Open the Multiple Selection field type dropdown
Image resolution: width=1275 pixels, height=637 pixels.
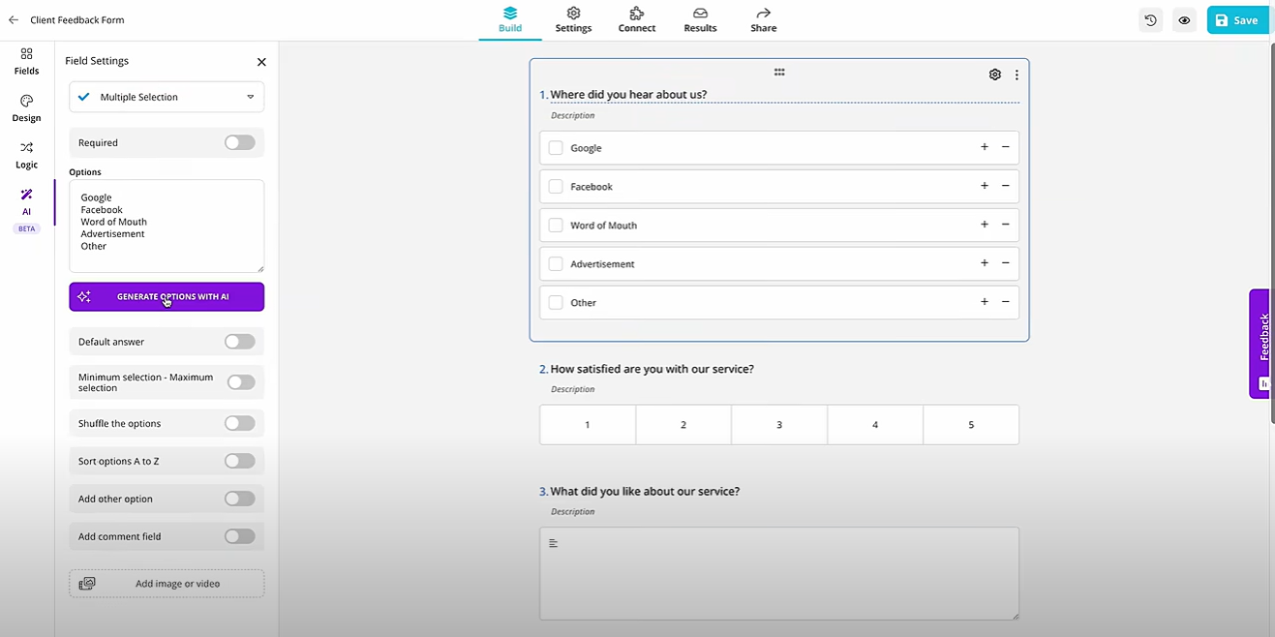166,97
